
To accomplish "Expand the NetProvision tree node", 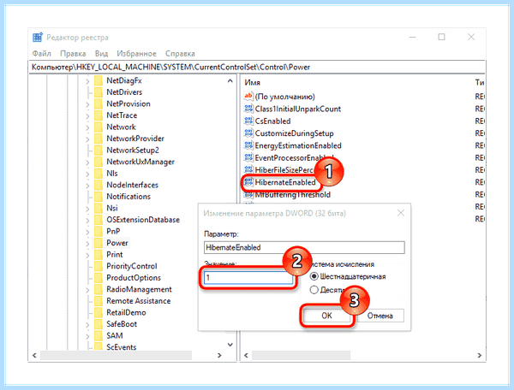I will (87, 104).
